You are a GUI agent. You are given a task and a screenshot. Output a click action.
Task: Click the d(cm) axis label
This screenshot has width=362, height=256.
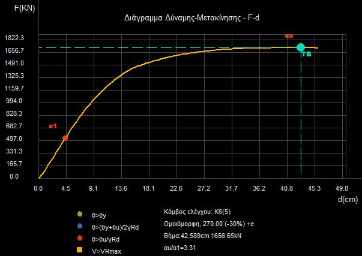(348, 199)
